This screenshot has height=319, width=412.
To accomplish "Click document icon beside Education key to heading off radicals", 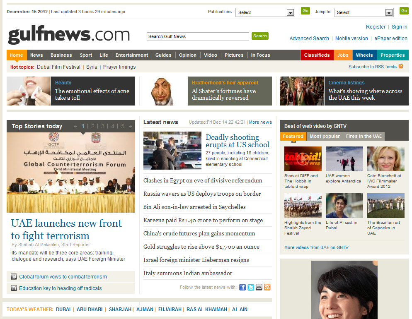I will [x=14, y=288].
